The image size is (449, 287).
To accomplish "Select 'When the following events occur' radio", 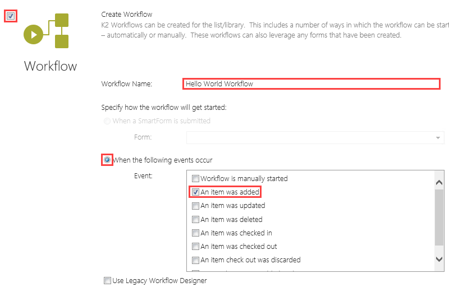I will pyautogui.click(x=107, y=160).
